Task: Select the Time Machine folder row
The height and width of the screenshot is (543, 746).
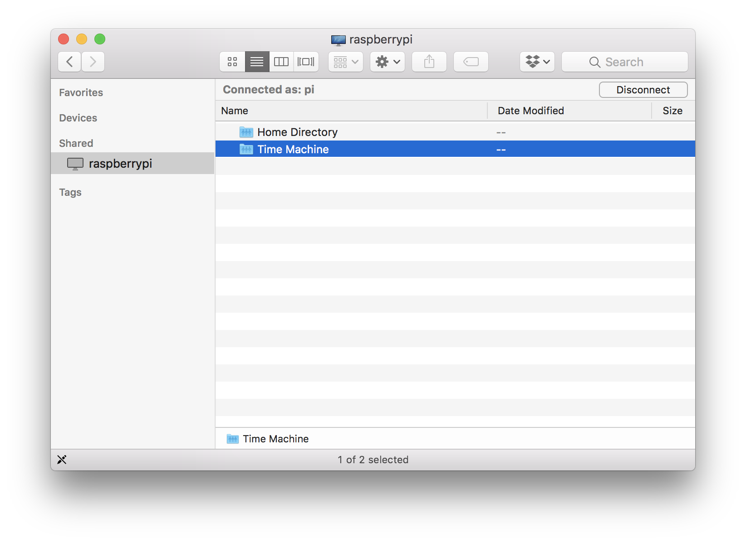Action: [455, 149]
